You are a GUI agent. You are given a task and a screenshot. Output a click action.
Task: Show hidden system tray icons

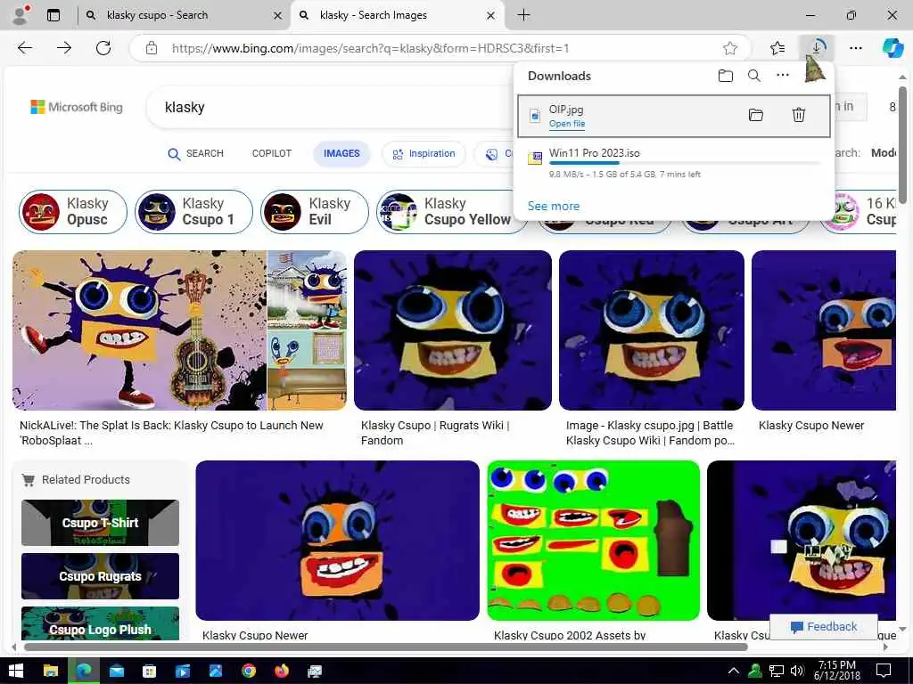pos(734,672)
